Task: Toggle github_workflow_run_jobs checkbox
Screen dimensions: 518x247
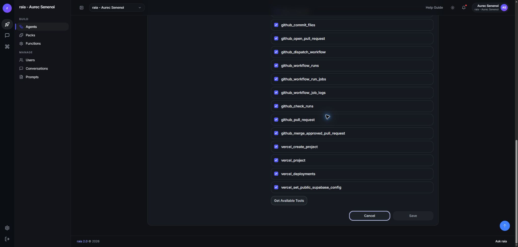Action: (276, 79)
